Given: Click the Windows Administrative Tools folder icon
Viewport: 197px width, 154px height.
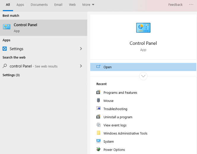Looking at the screenshot, I should [99, 133].
